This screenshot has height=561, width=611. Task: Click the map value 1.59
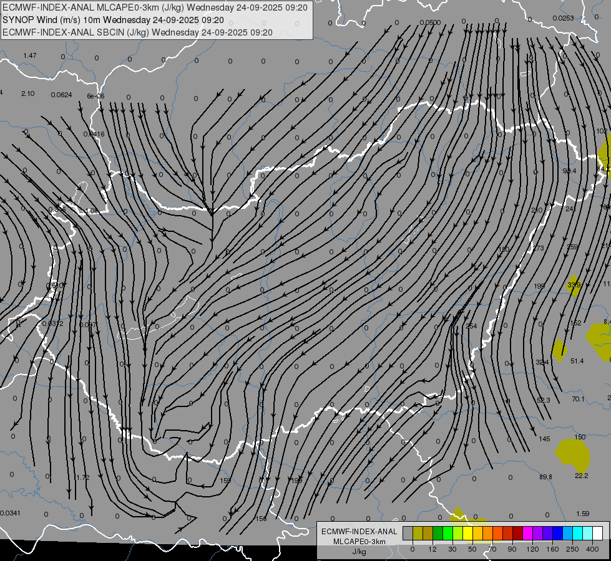583,514
